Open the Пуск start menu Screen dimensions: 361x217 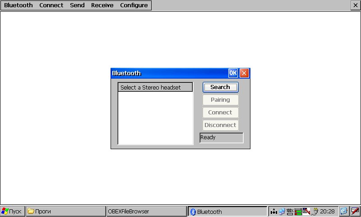(13, 211)
